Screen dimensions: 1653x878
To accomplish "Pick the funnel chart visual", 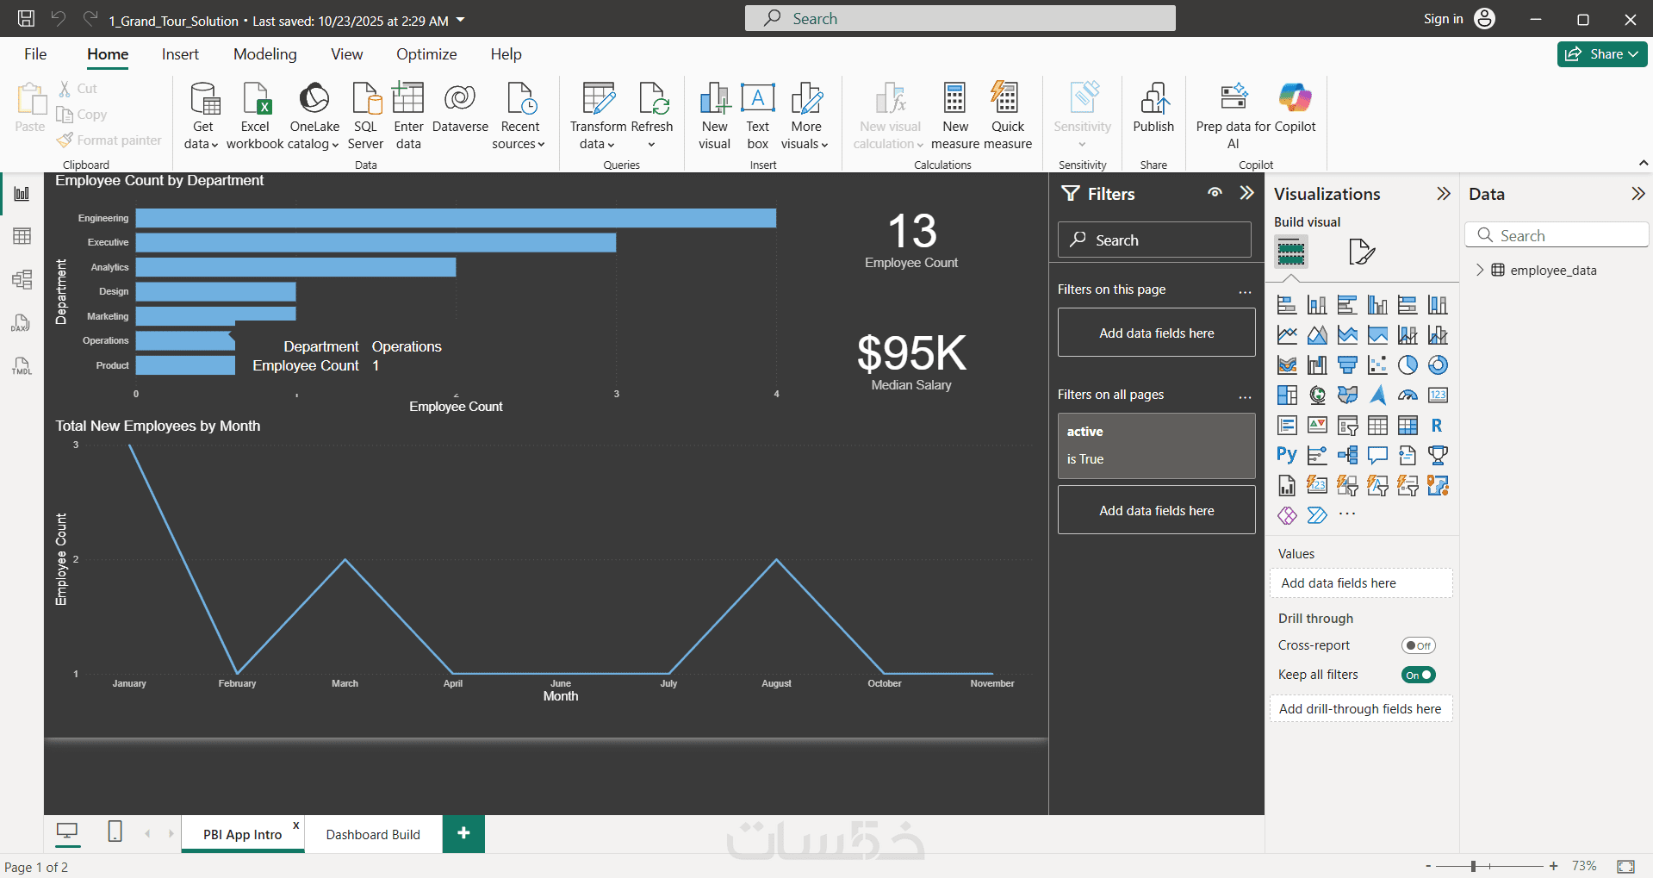I will 1347,365.
